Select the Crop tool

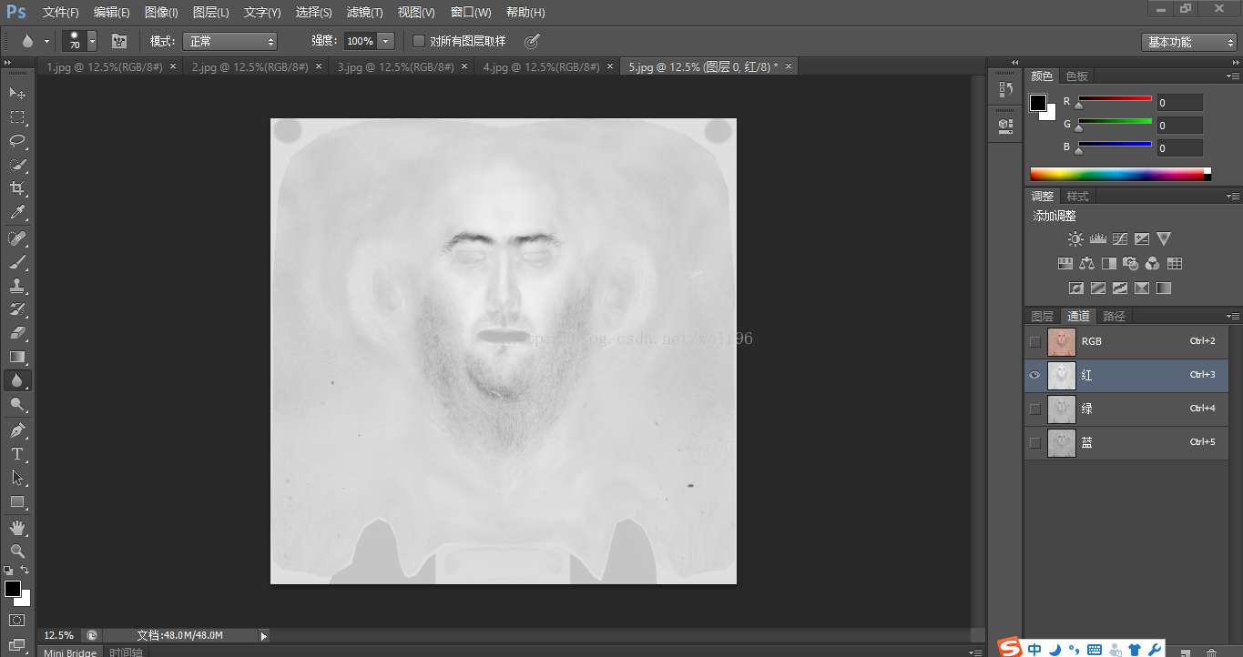tap(17, 188)
